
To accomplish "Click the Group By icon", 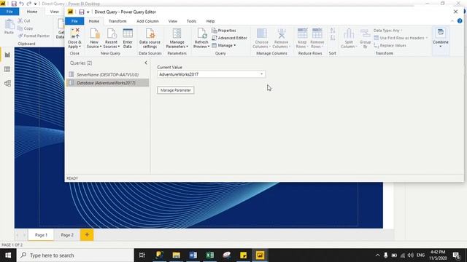I will [365, 33].
